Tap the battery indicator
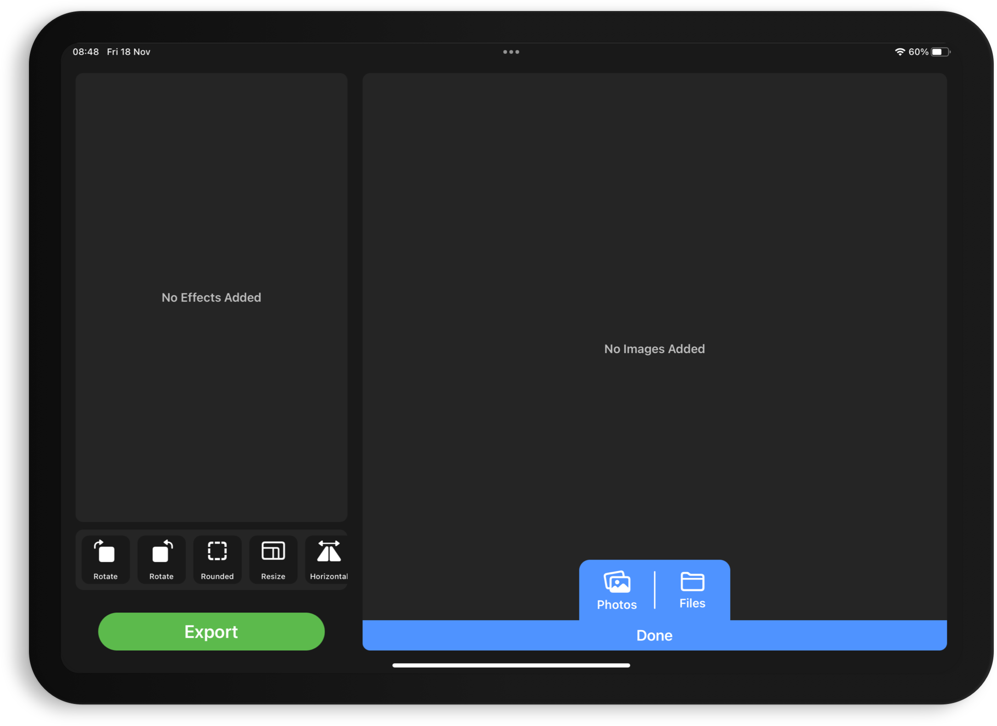The image size is (997, 726). coord(940,52)
